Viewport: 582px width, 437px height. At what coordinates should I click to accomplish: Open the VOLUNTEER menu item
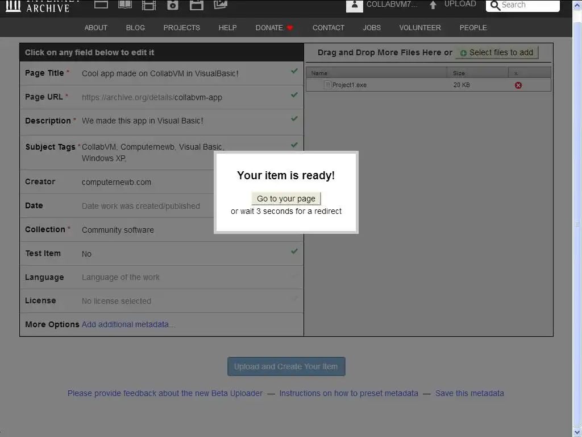click(x=420, y=28)
